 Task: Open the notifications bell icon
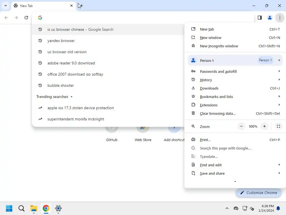(278, 208)
